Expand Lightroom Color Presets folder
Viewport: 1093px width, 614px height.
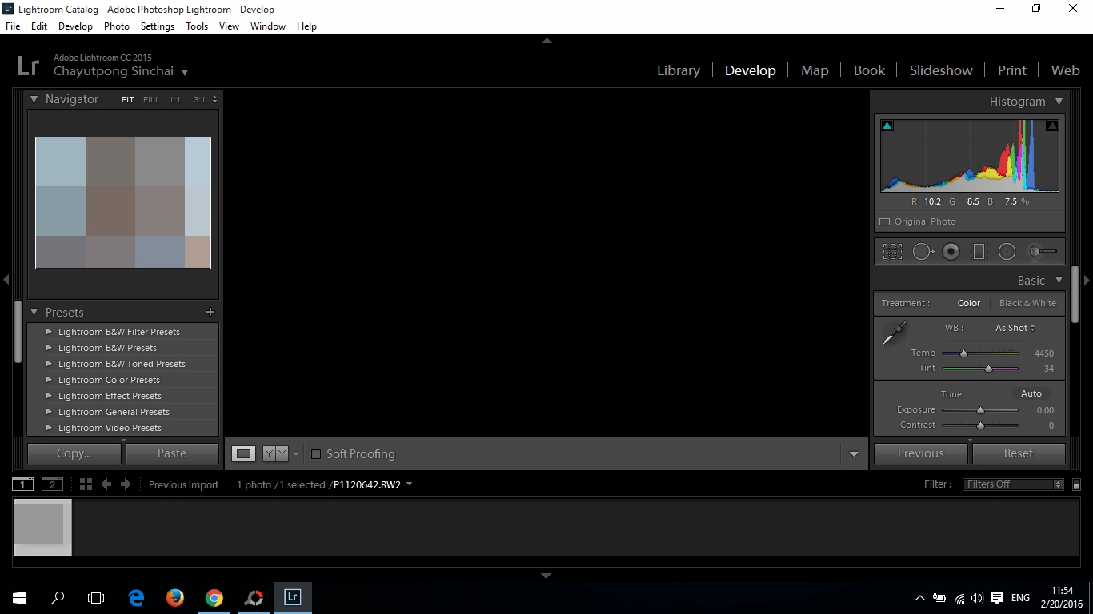pyautogui.click(x=49, y=379)
